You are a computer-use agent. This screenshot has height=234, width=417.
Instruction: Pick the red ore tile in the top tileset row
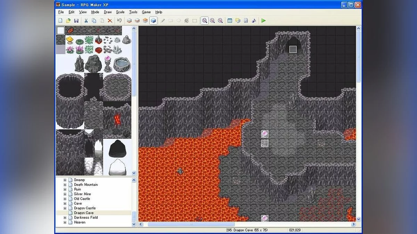click(x=70, y=31)
